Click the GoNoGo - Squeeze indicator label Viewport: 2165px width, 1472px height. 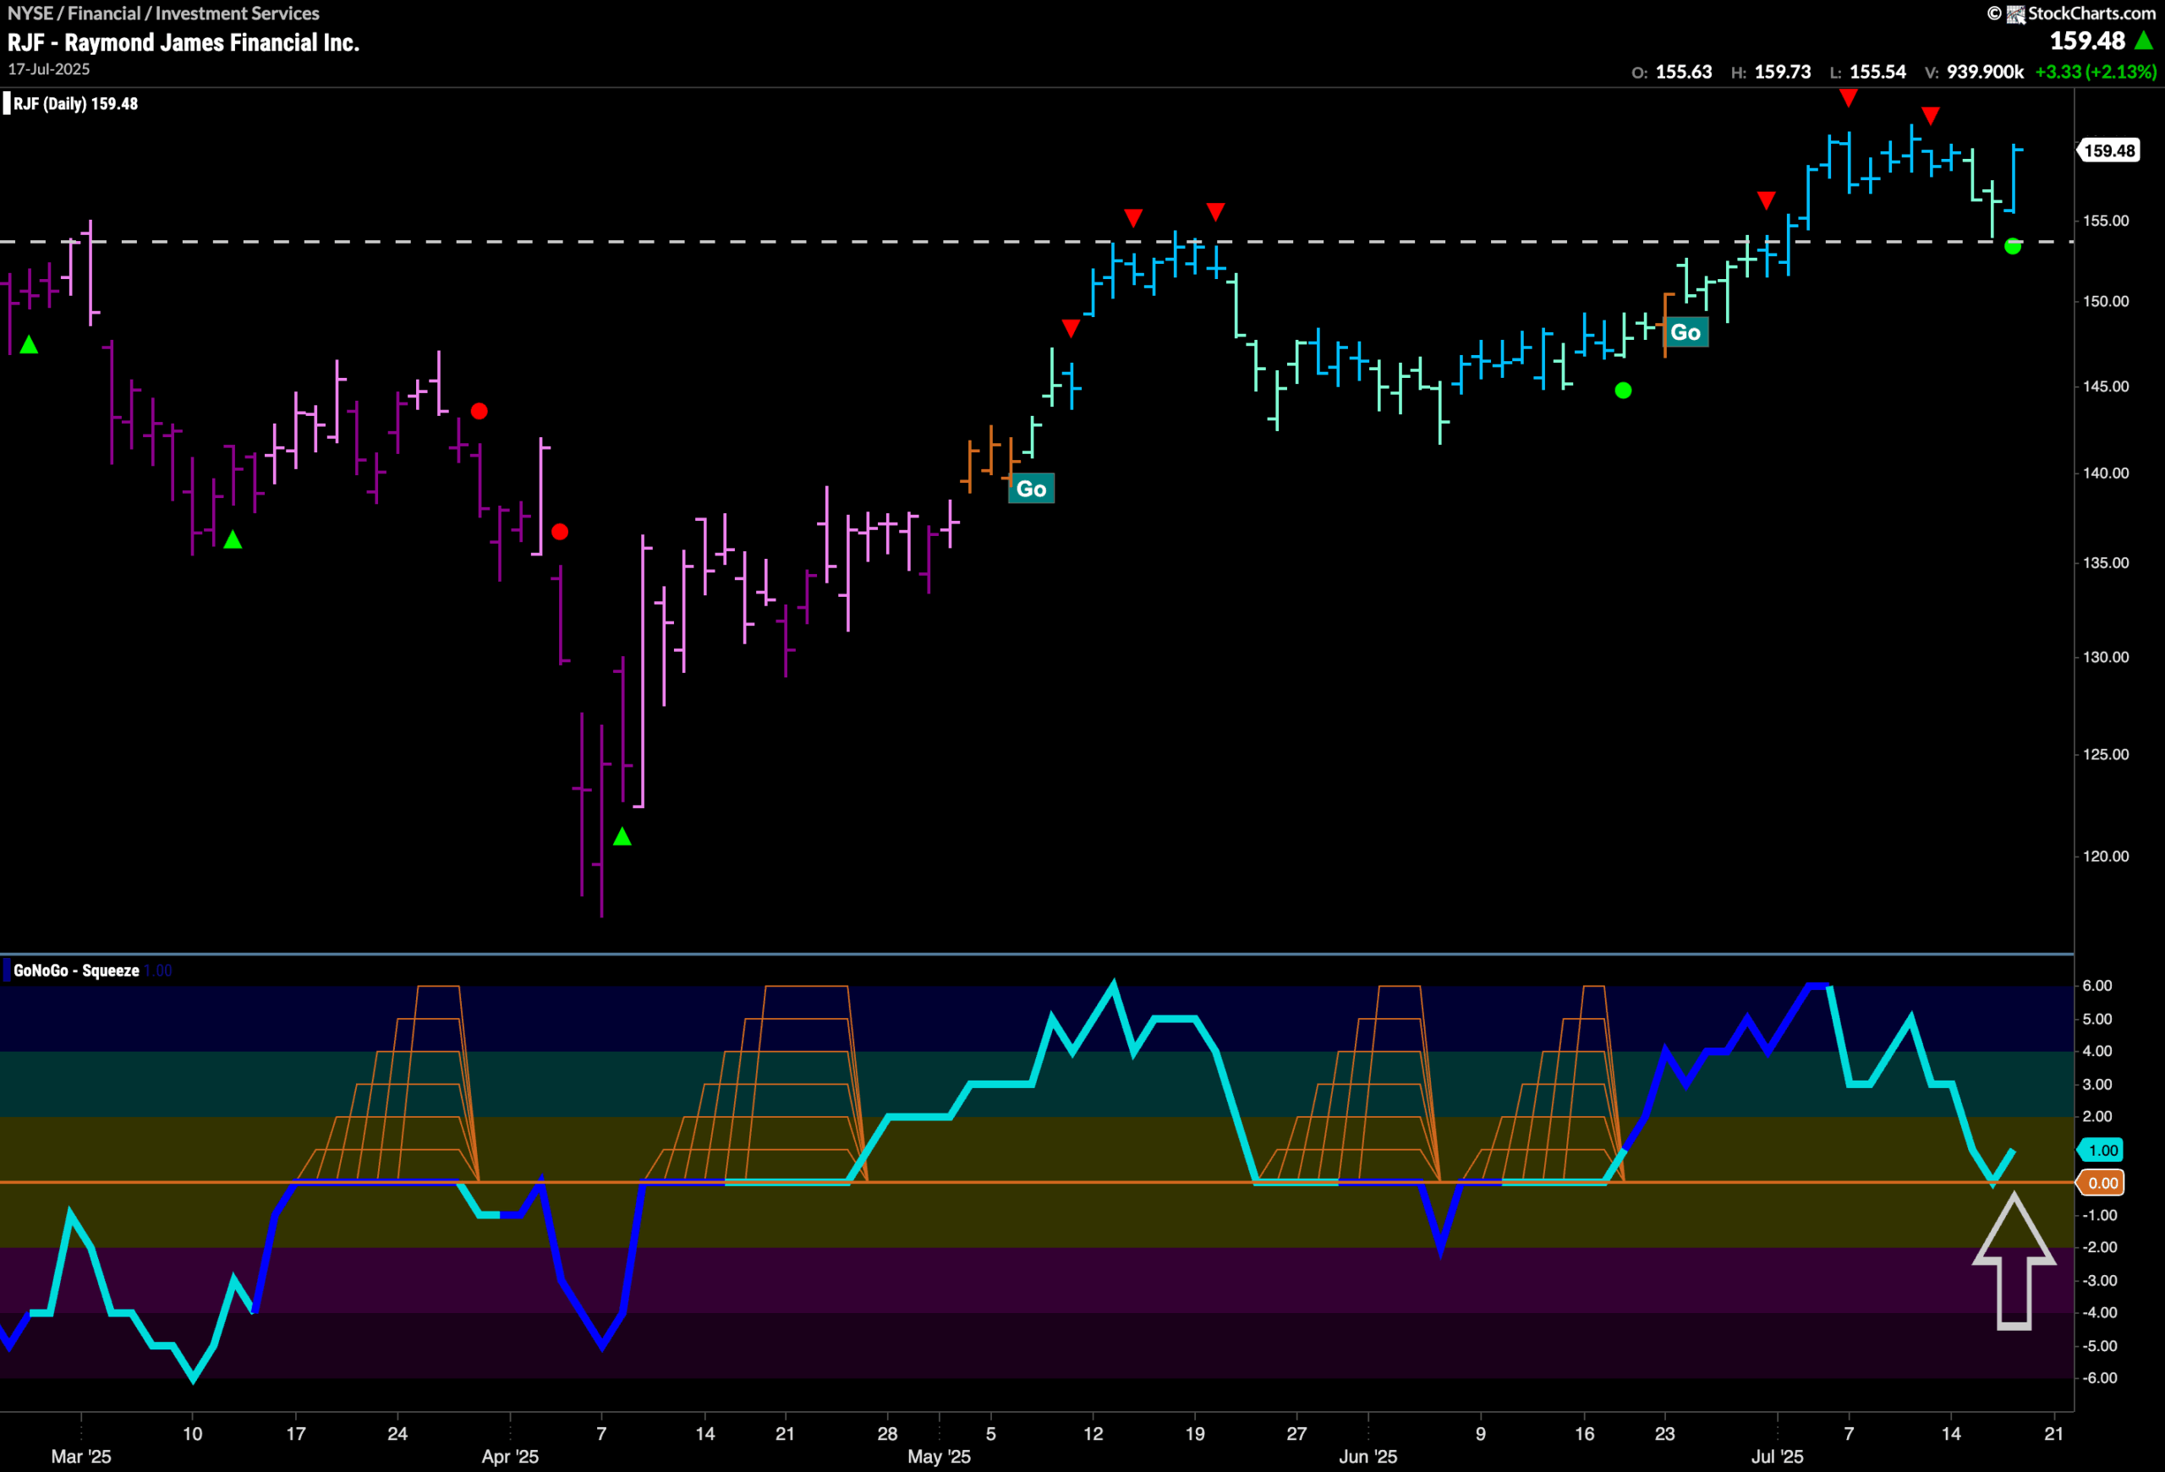pyautogui.click(x=76, y=970)
